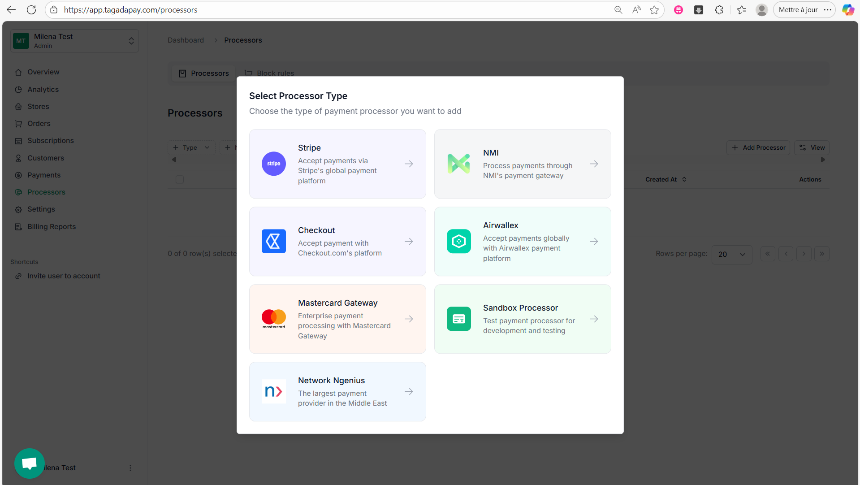Select the Mastercard Gateway title

[337, 303]
